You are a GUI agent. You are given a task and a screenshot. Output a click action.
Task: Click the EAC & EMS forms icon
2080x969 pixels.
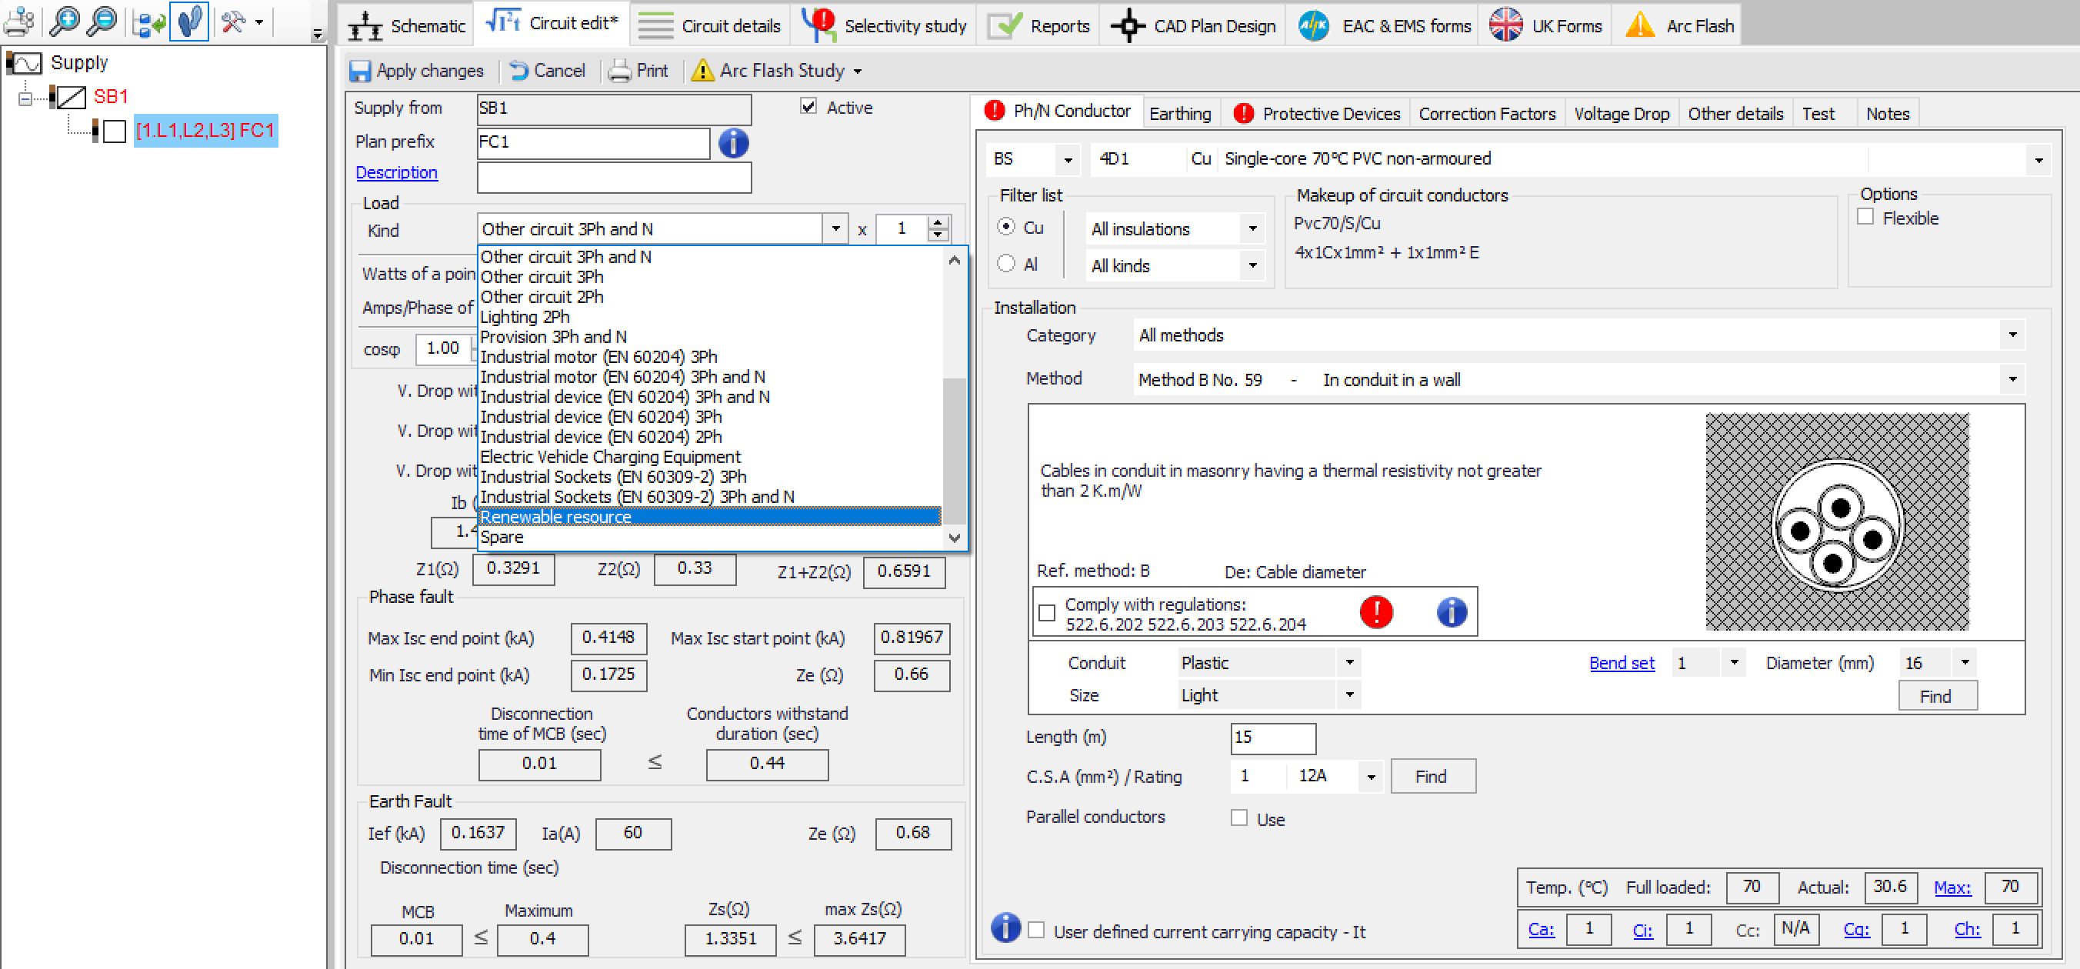coord(1313,26)
